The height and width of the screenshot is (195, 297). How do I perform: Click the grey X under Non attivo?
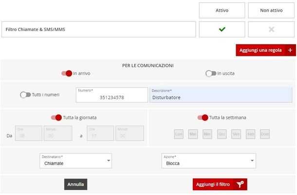pyautogui.click(x=271, y=29)
